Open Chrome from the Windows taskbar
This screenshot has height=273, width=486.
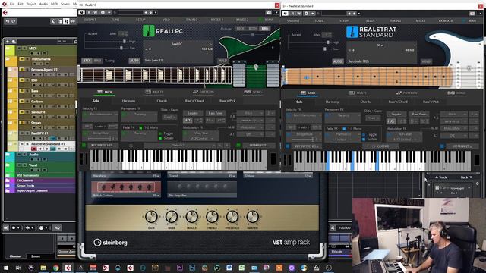pyautogui.click(x=55, y=268)
